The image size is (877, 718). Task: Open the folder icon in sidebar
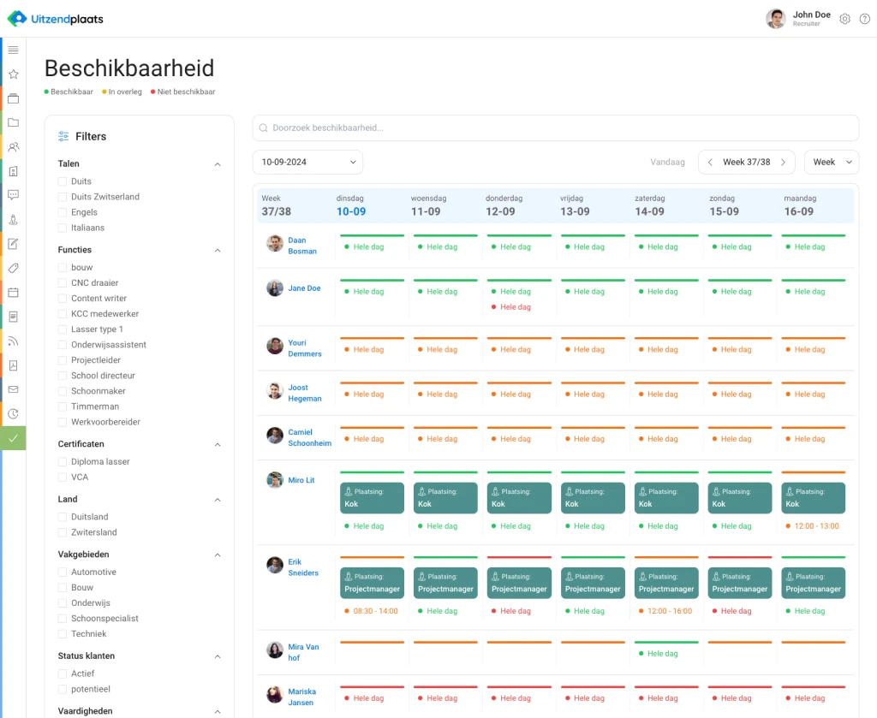pos(13,122)
